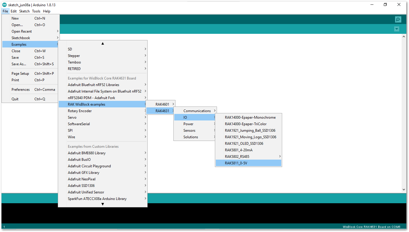Open Adafruit SSD1306 examples

click(103, 186)
